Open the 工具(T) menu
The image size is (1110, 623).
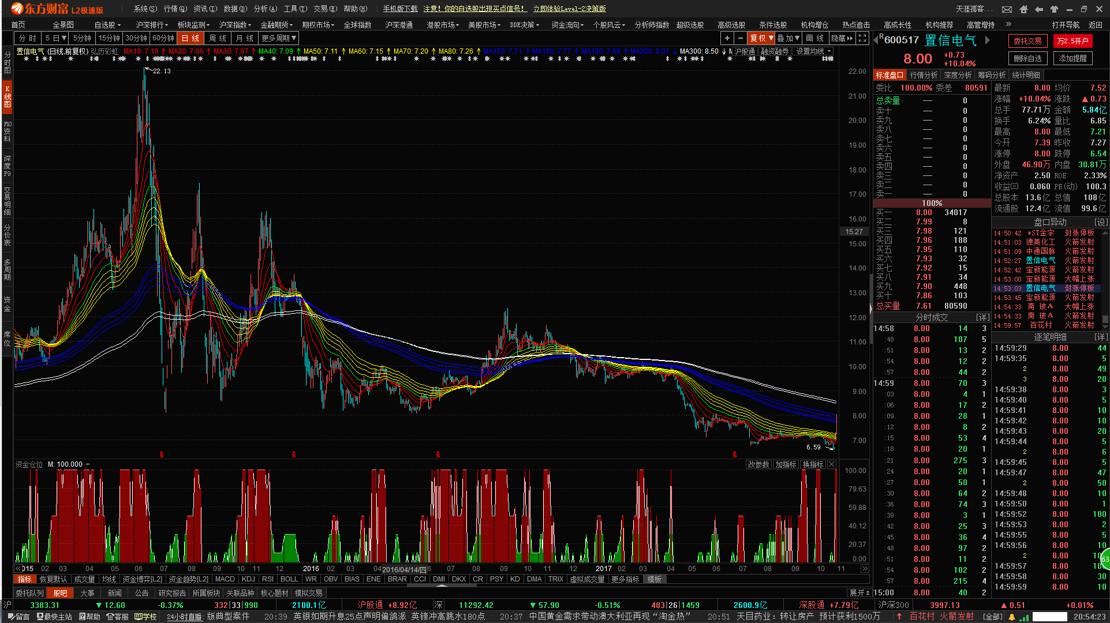point(296,9)
